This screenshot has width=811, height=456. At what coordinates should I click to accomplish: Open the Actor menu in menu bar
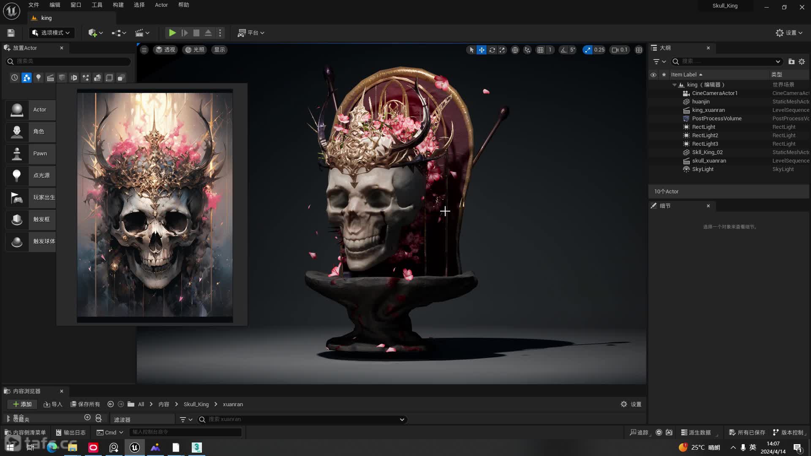[x=161, y=5]
